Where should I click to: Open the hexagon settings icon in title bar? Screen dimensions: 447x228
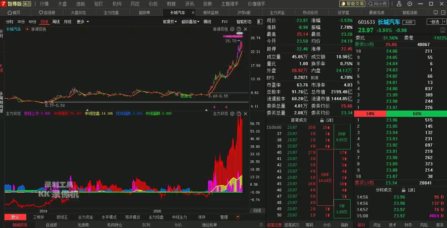(x=410, y=4)
